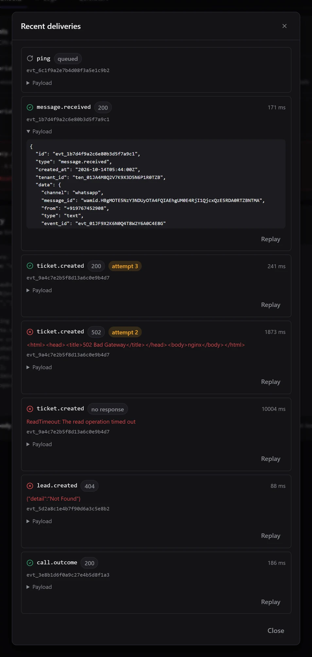This screenshot has height=657, width=312.
Task: Click event ID evt_6c1f9a2e7b4d08f3a5e1c9b2
Action: 68,70
